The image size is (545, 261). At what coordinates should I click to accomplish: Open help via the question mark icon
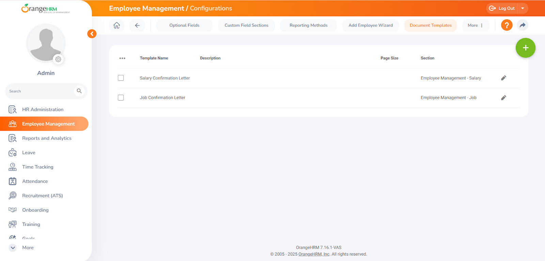(x=507, y=25)
